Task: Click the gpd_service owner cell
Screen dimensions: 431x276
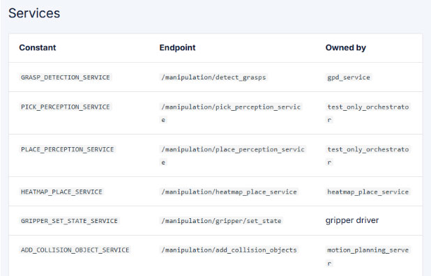Action: 349,77
